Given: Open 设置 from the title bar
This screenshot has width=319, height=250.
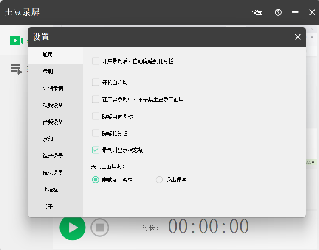Looking at the screenshot, I should point(257,12).
